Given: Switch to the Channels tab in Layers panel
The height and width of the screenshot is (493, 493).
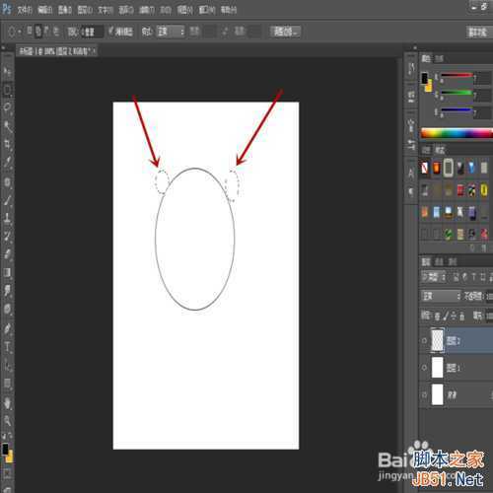Looking at the screenshot, I should 439,261.
